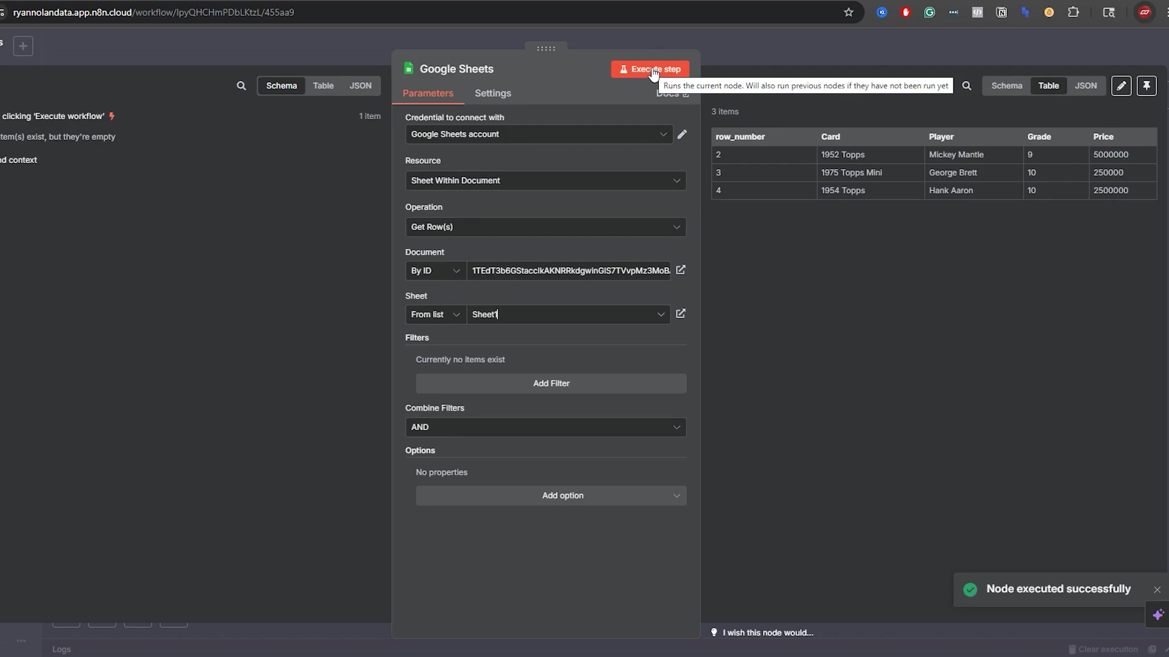Open the Settings tab
Image resolution: width=1169 pixels, height=657 pixels.
[493, 93]
